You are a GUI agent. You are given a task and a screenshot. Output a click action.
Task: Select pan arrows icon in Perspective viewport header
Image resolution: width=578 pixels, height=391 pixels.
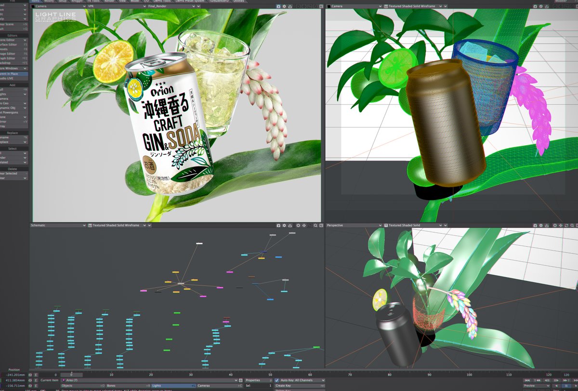pos(560,225)
